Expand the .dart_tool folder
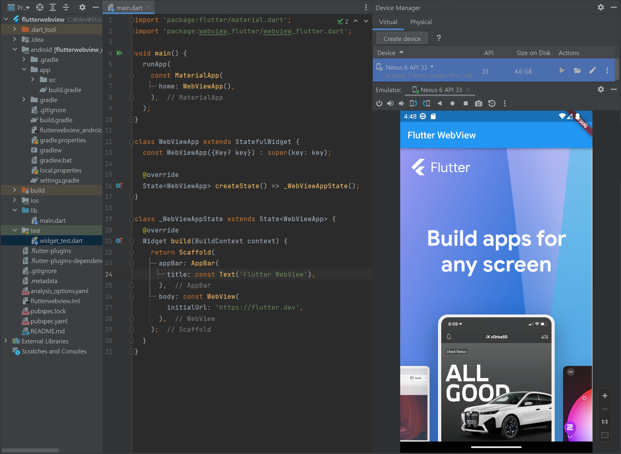 [x=14, y=29]
